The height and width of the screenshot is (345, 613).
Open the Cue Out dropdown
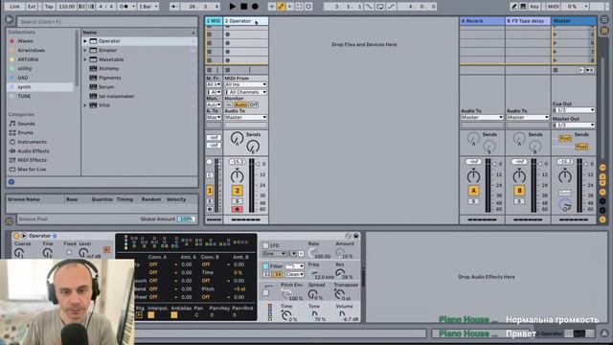coord(574,110)
